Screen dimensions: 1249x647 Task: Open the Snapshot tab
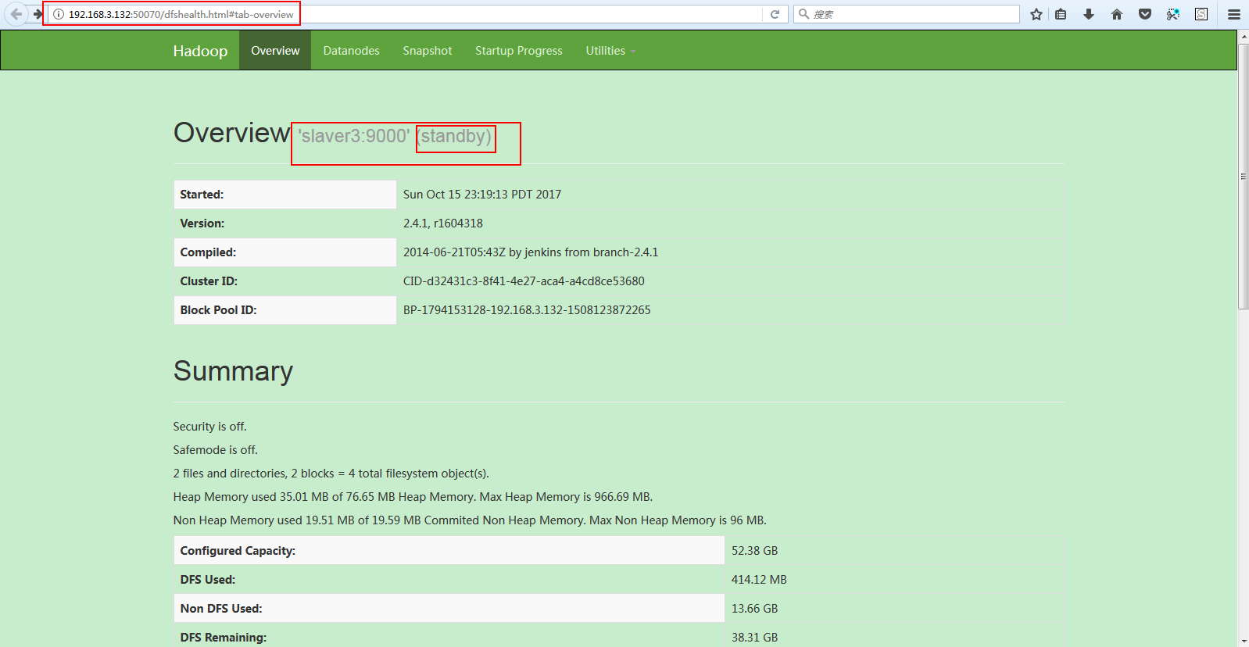427,51
